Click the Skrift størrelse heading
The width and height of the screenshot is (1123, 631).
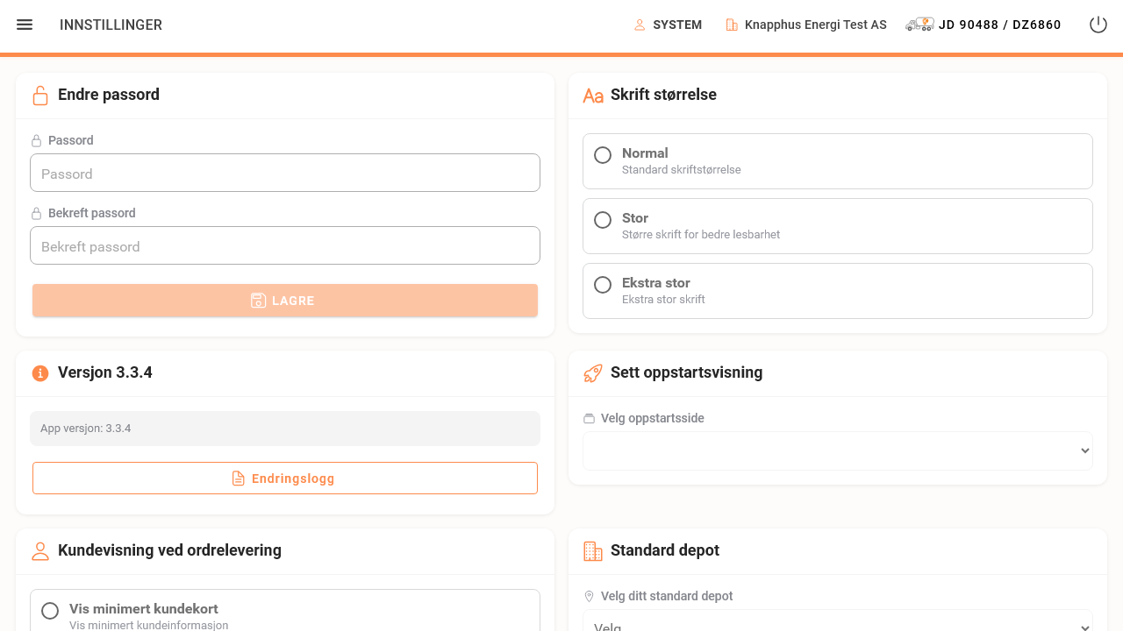tap(663, 95)
